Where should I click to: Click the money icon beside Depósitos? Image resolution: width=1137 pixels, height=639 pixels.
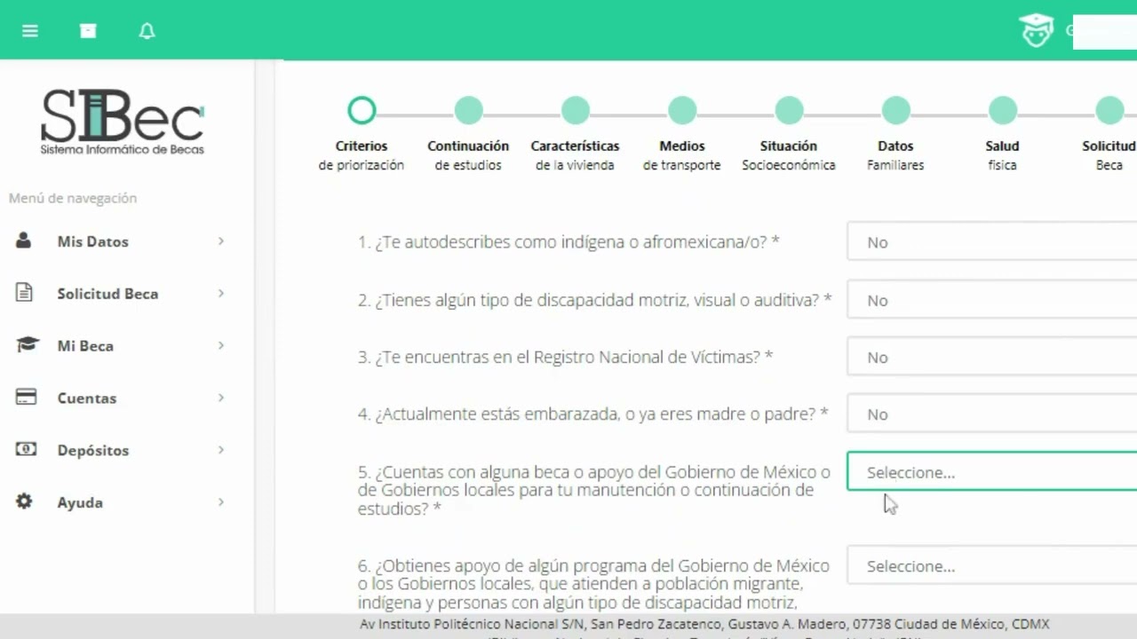click(x=26, y=449)
